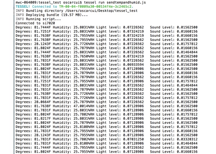Image resolution: width=216 pixels, height=154 pixels.
Task: Click Degrees value in the 0.03320312 sound row
Action: click(x=43, y=139)
